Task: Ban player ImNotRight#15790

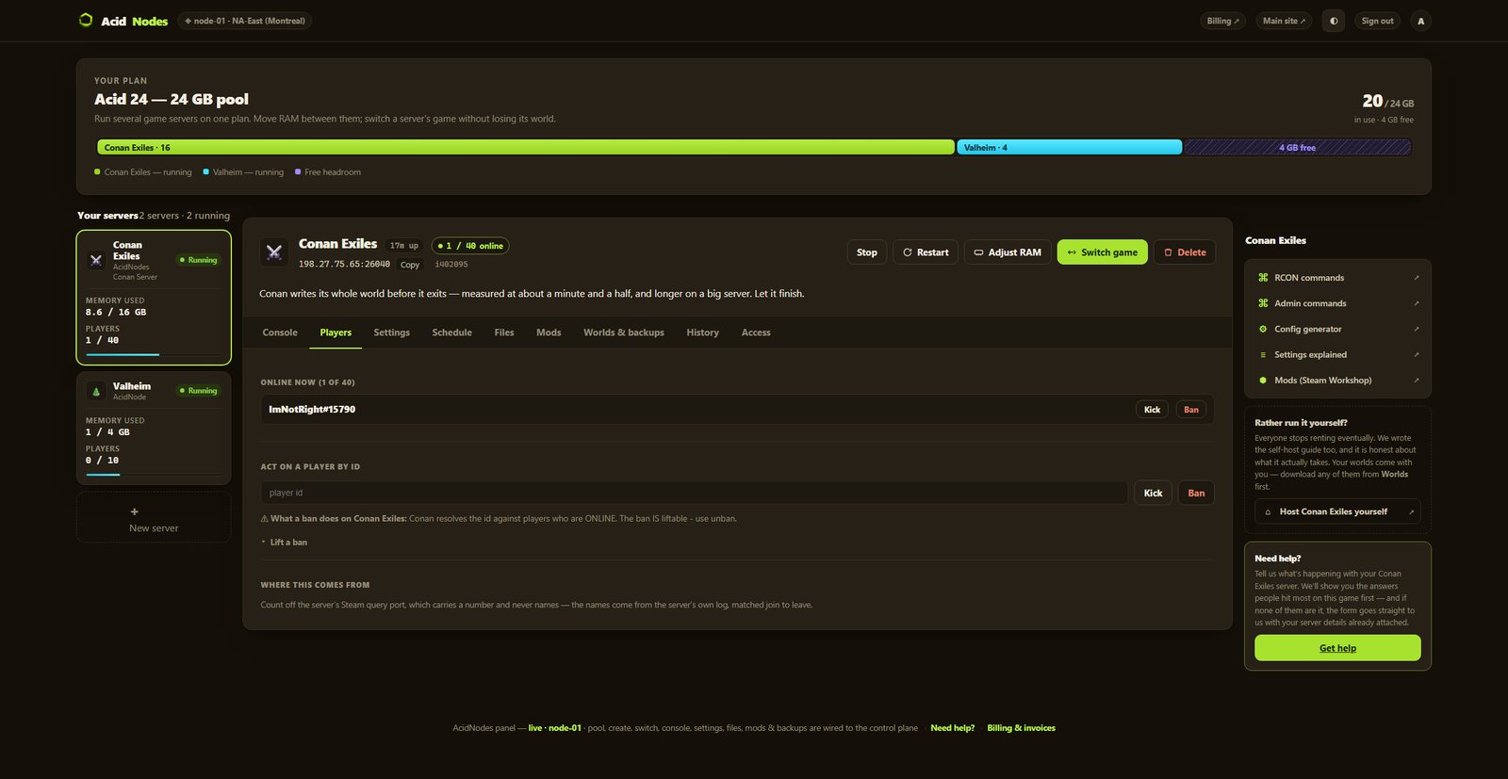Action: [1191, 410]
